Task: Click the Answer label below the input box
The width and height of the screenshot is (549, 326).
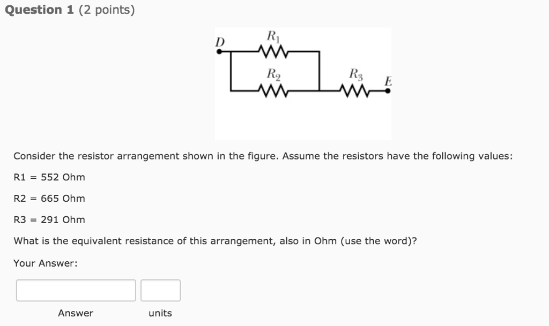Action: coord(75,313)
